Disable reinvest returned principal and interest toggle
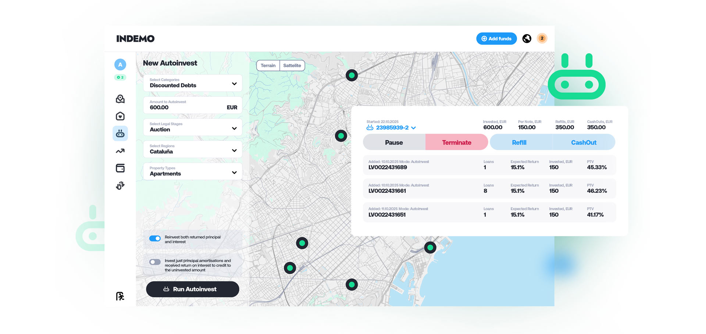Viewport: 706px width, 334px height. coord(155,239)
